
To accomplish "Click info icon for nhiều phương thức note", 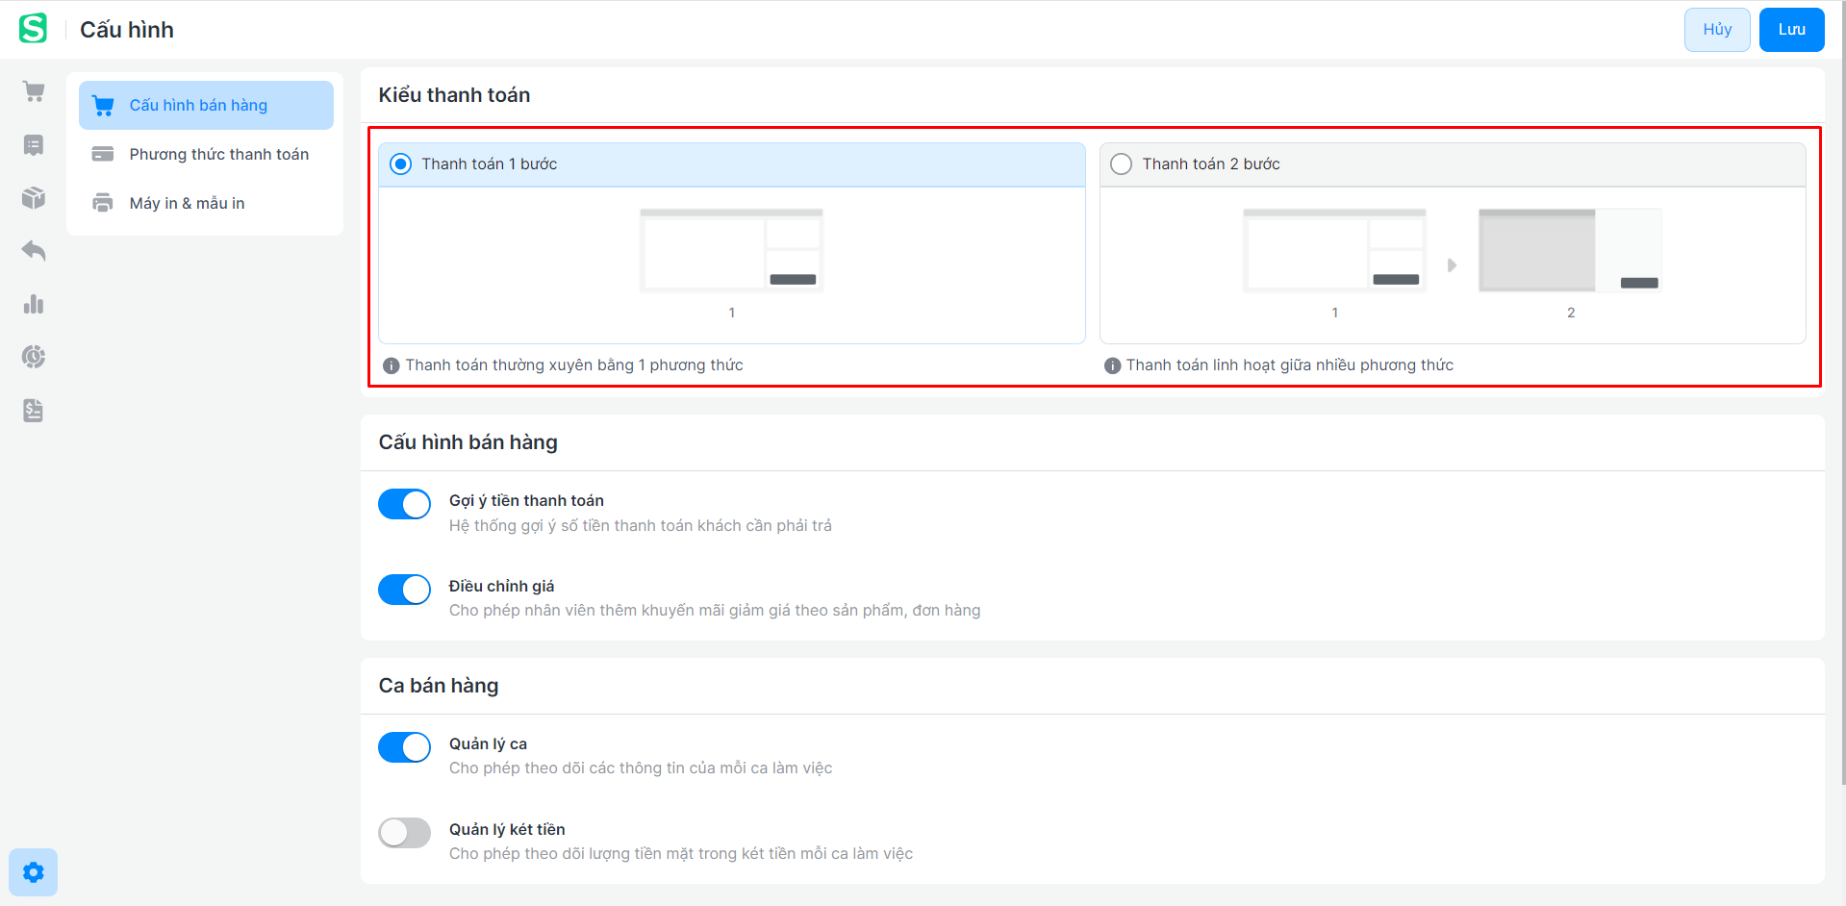I will click(1112, 365).
